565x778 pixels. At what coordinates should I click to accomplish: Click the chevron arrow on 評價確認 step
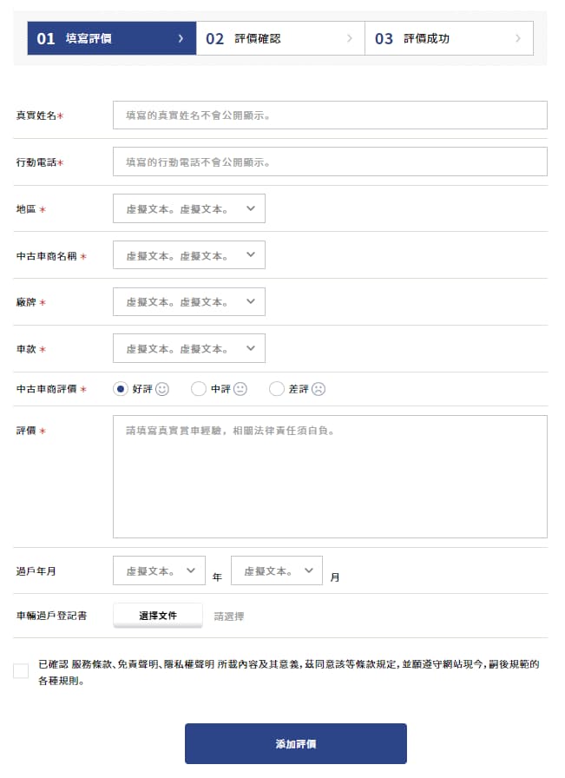coord(349,38)
